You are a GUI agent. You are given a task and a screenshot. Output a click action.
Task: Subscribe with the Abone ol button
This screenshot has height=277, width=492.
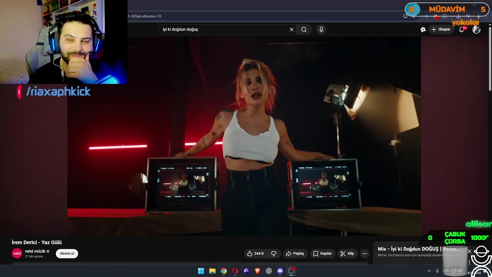(67, 254)
